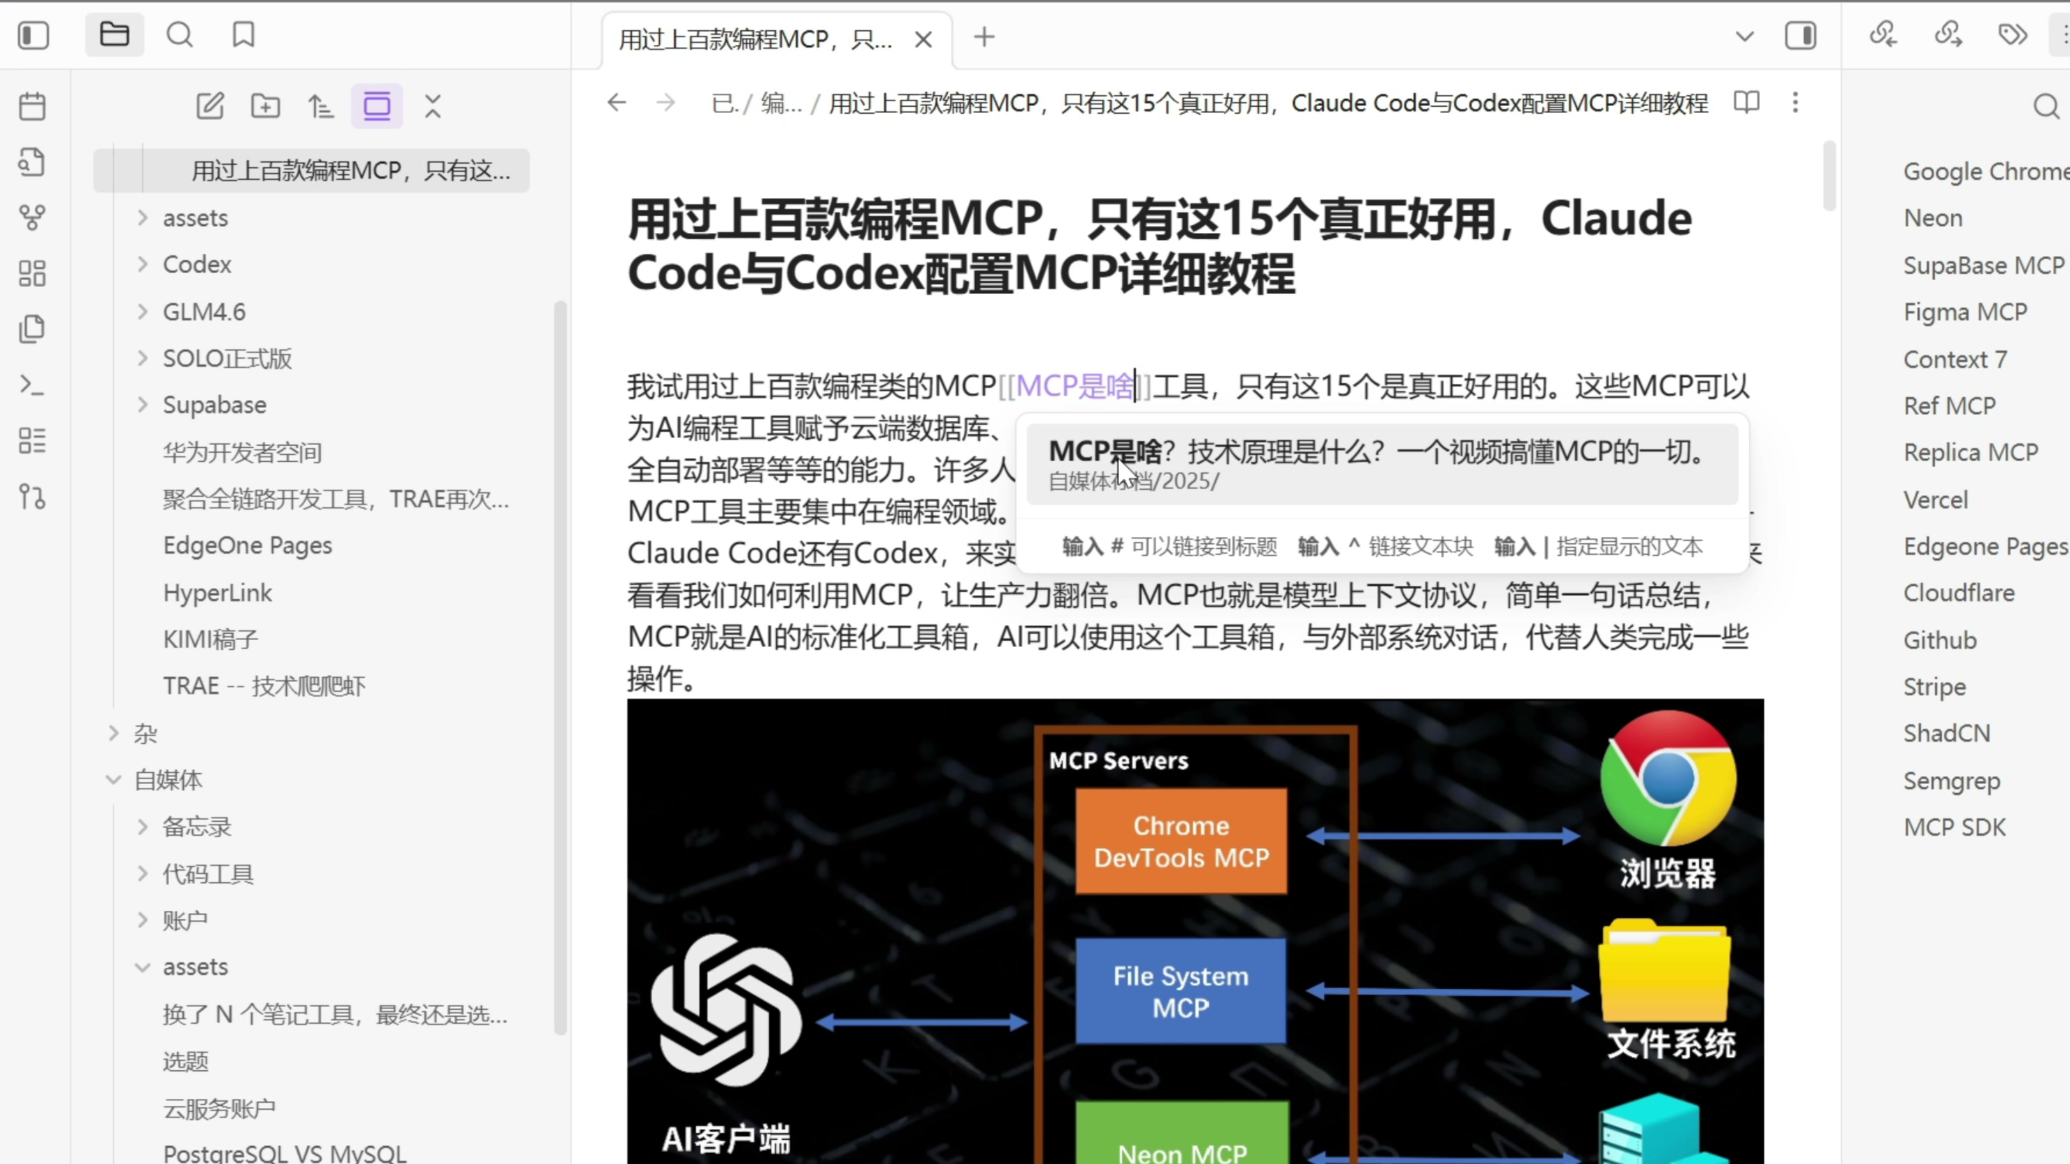Open a new tab with plus
Viewport: 2070px width, 1164px height.
pos(984,37)
